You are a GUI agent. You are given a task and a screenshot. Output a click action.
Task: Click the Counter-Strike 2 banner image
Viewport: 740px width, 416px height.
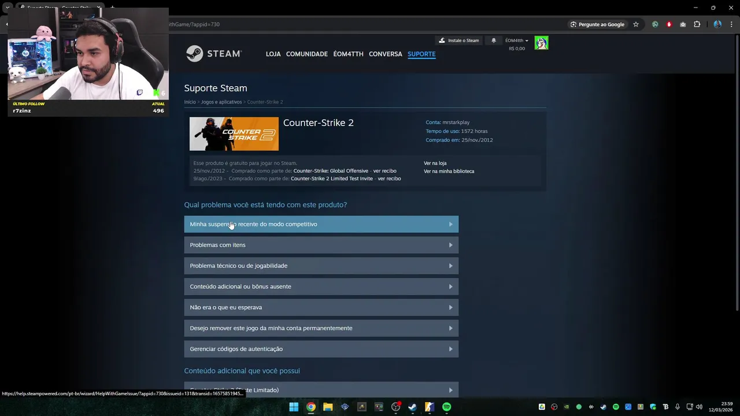pos(234,134)
